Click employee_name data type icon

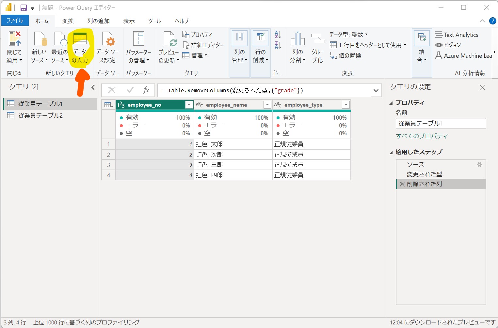199,105
